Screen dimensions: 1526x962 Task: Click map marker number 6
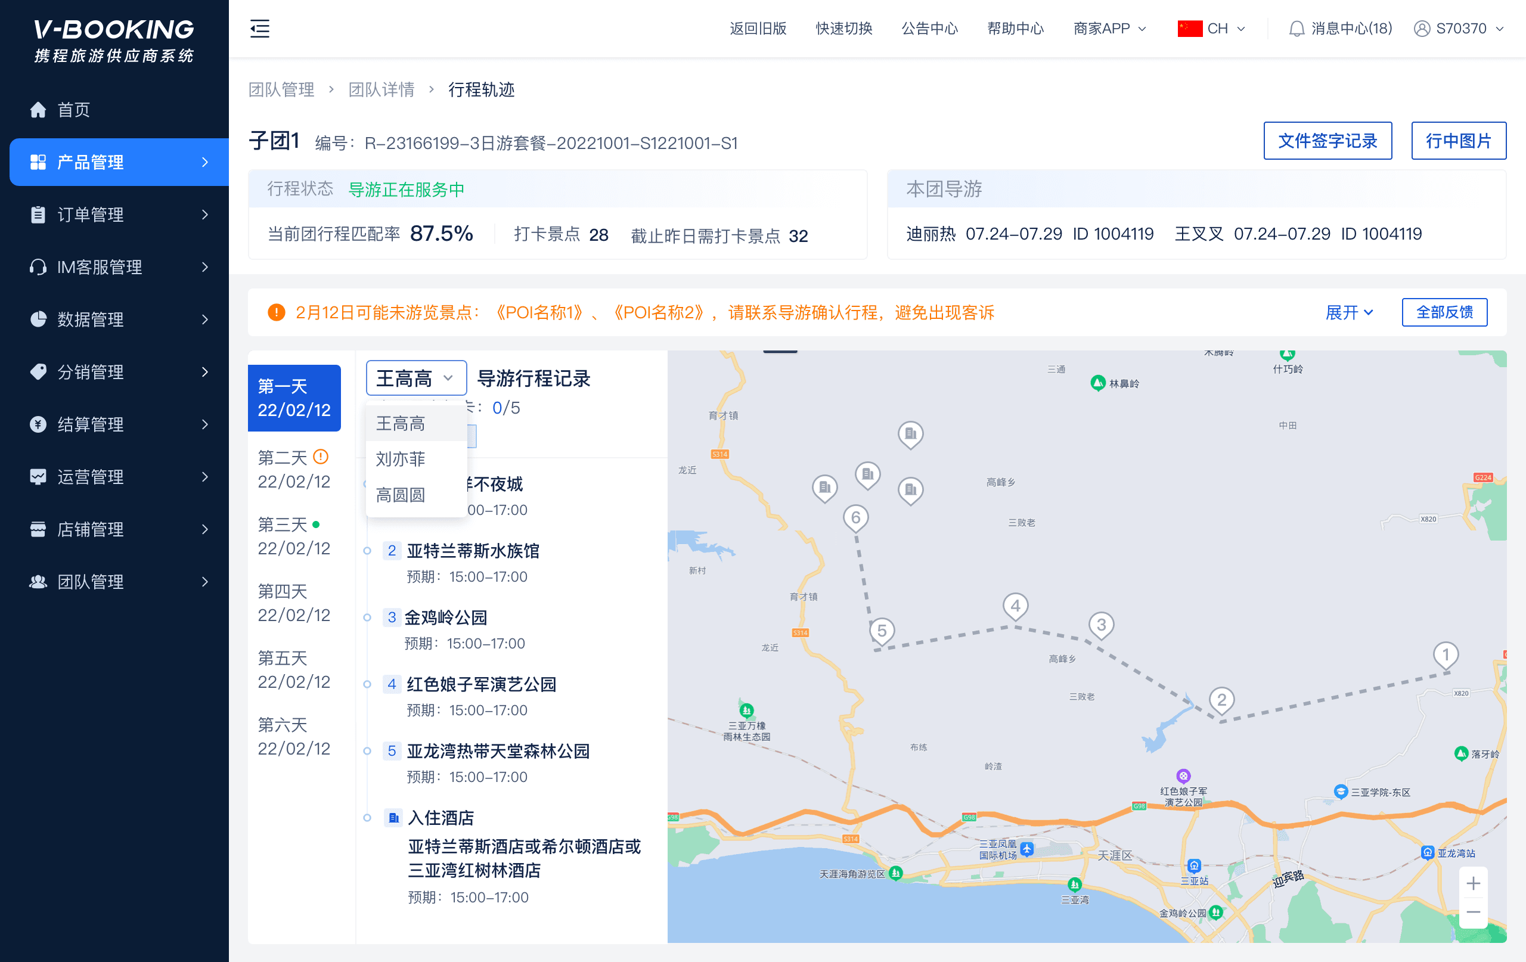855,518
